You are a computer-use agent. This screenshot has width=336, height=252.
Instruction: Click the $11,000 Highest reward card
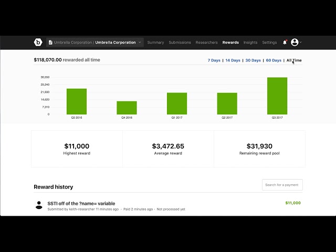coord(77,149)
